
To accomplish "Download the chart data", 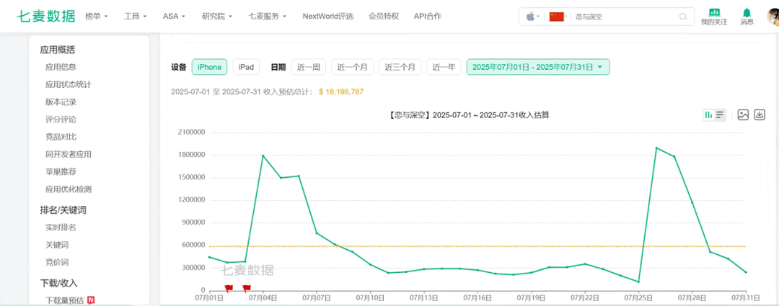I will point(760,115).
